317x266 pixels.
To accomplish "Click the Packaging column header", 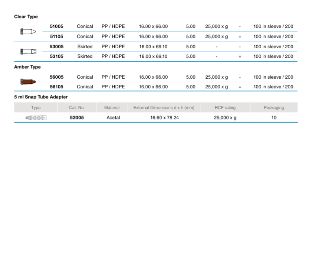I will pyautogui.click(x=274, y=108).
